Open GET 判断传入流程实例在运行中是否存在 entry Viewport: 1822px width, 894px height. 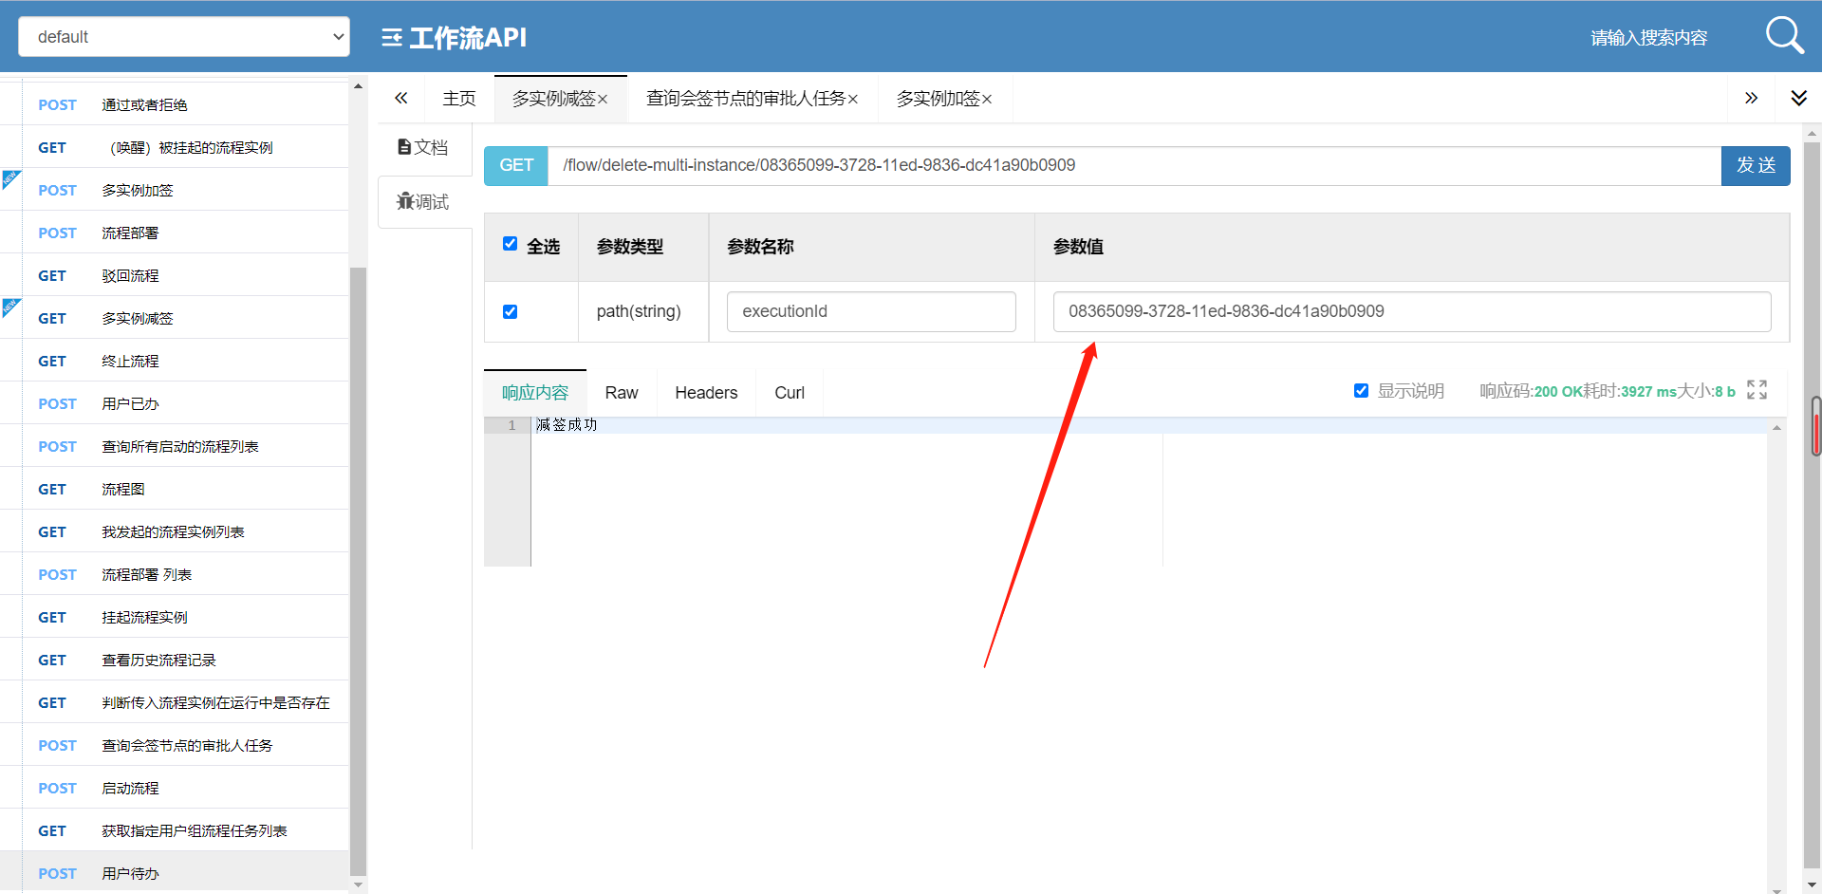(x=175, y=702)
